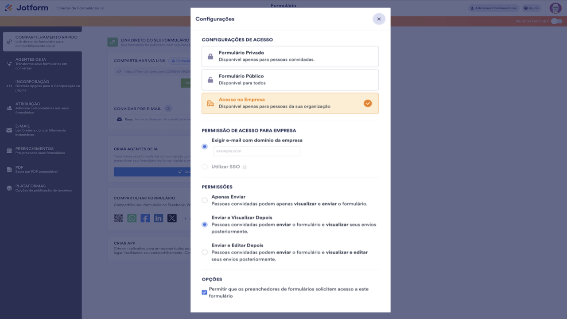This screenshot has width=567, height=319.
Task: Enable Exigir e-mail com domínio da empresa
Action: (205, 147)
